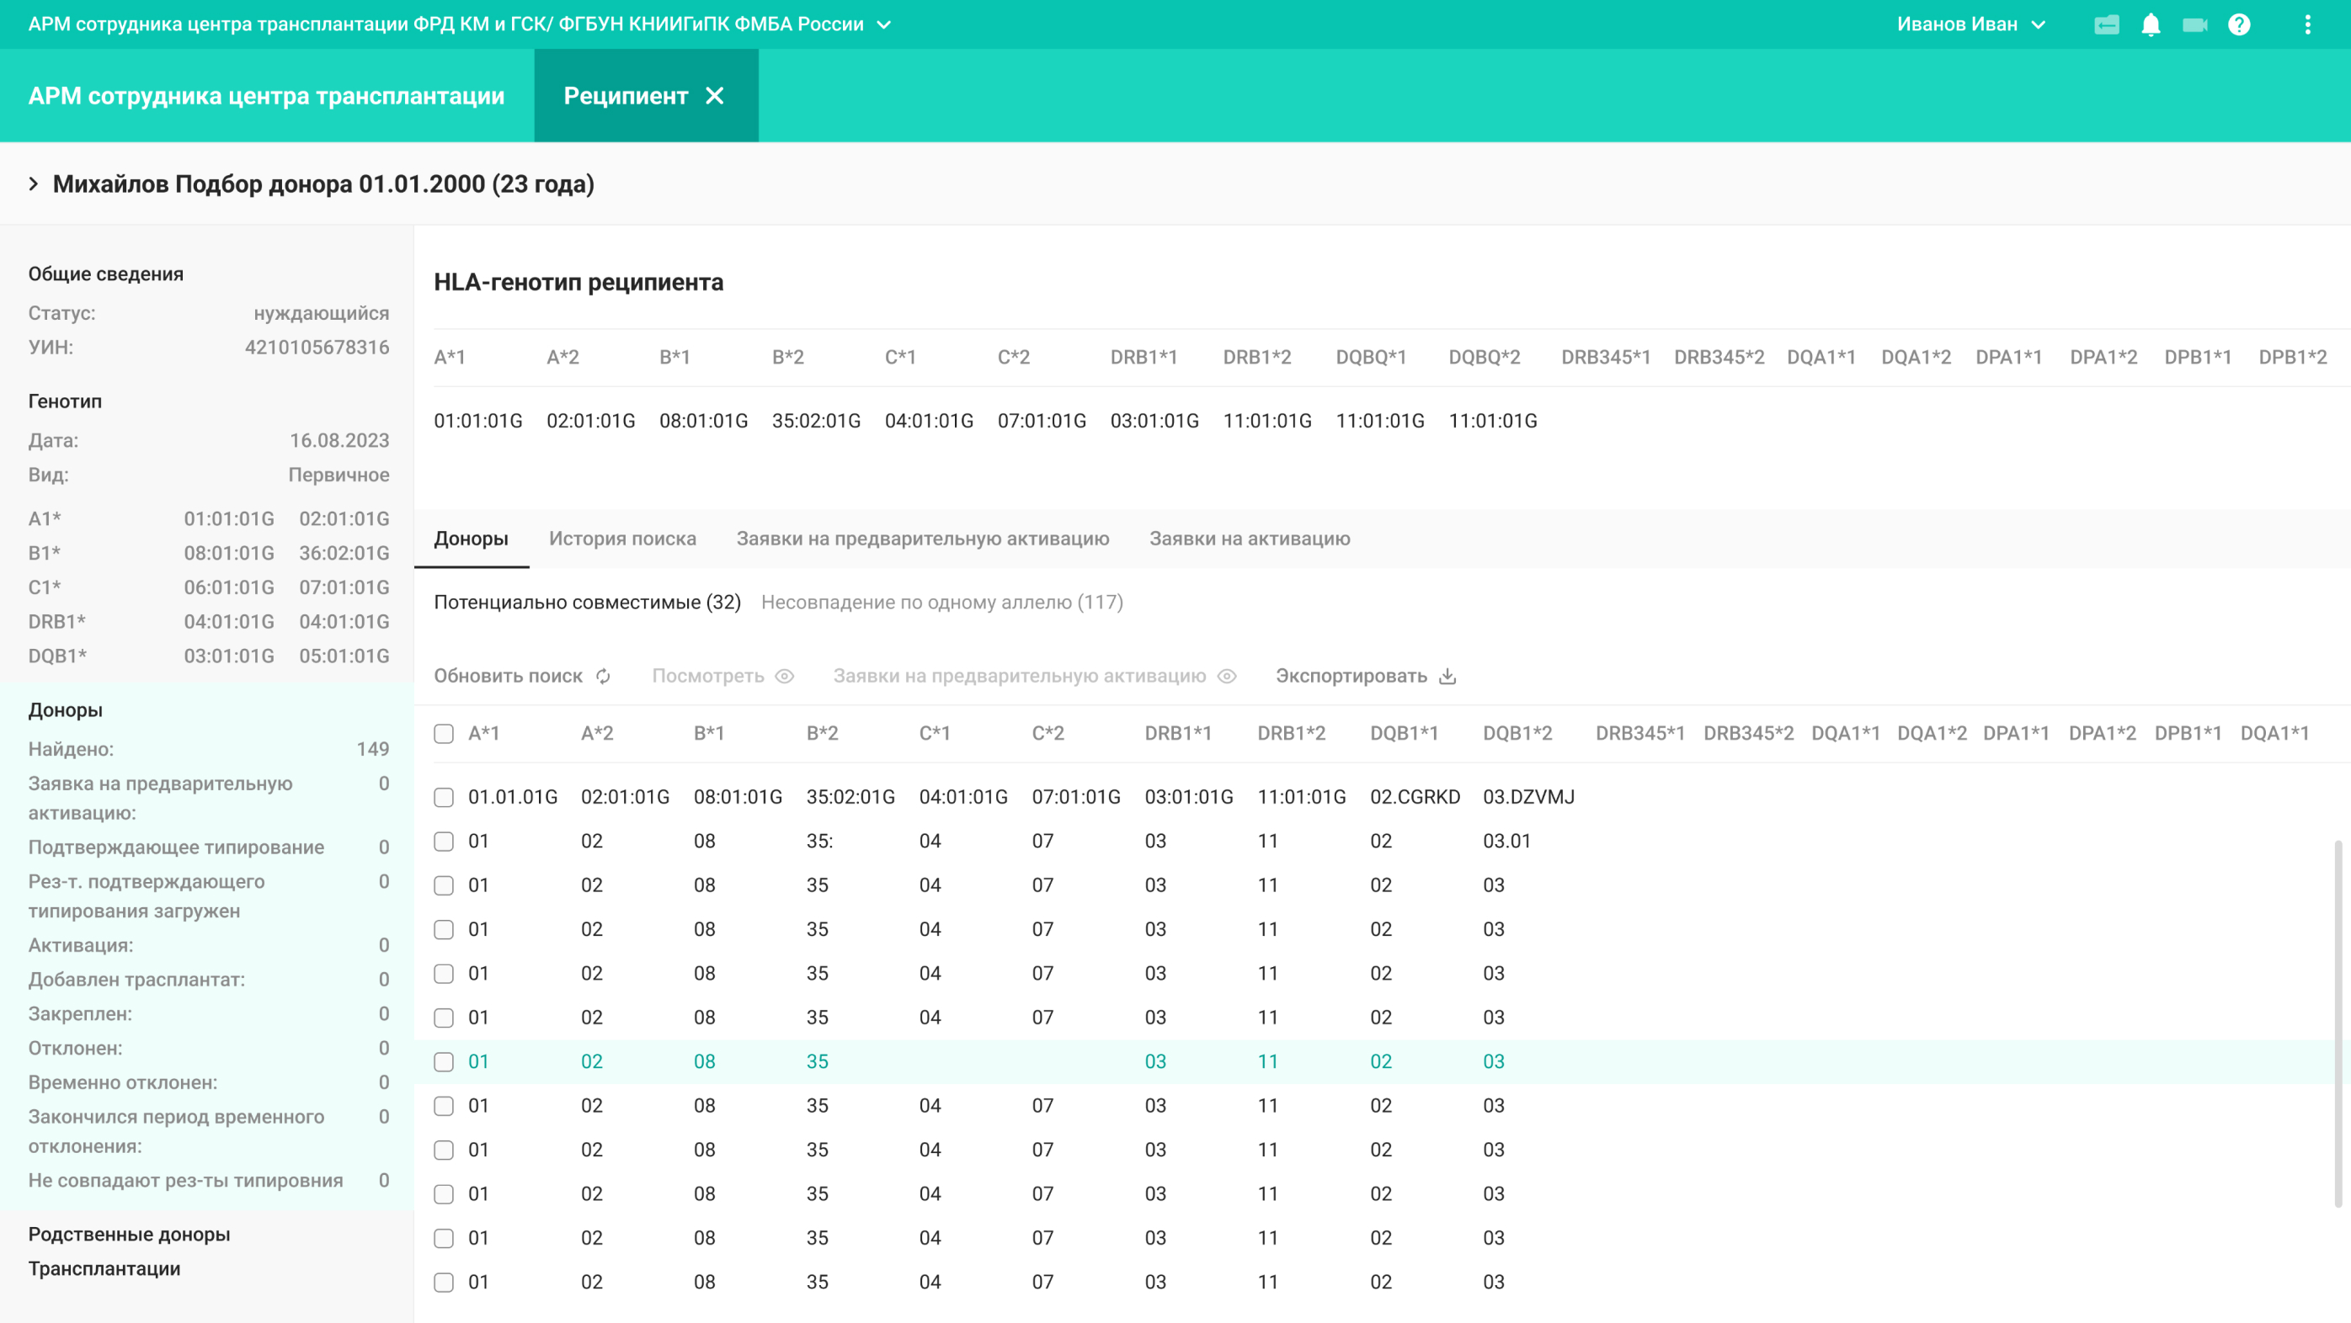Check the donor row with 02.CGRKD
Screen dimensions: 2351x1323
point(444,796)
